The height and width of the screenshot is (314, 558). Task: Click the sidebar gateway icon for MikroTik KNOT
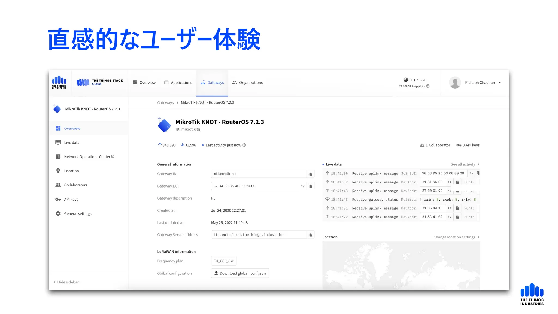(x=57, y=109)
